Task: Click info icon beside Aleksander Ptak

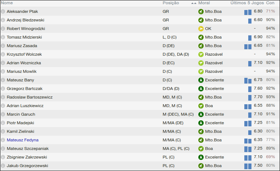Action: click(x=3, y=11)
